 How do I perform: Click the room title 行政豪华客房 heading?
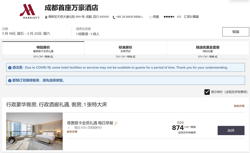click(x=56, y=105)
